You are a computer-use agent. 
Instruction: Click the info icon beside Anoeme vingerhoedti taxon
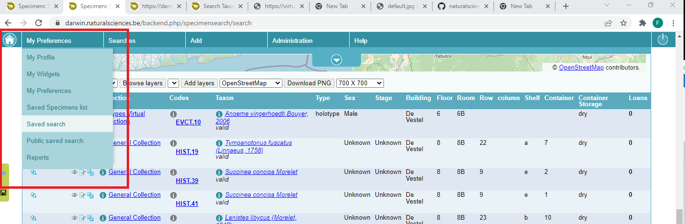pos(219,114)
